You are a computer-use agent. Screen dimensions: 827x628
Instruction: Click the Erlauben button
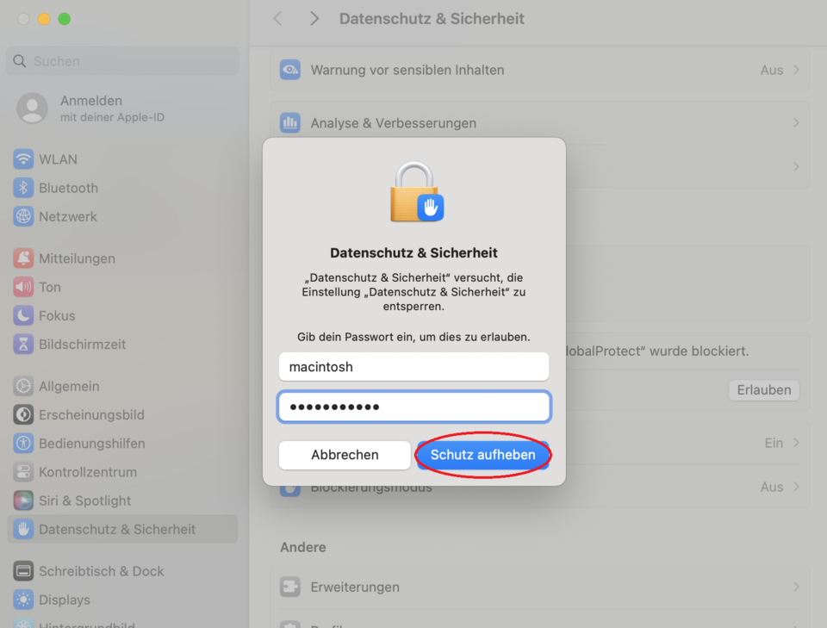(x=763, y=390)
